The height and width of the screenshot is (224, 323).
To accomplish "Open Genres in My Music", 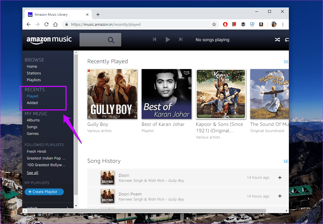I will pos(33,133).
